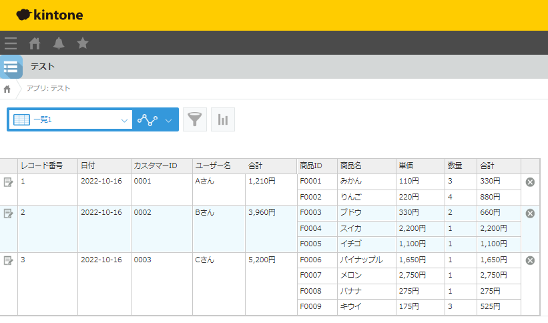548x323 pixels.
Task: Click customer ID 0002 cell
Action: tap(162, 229)
